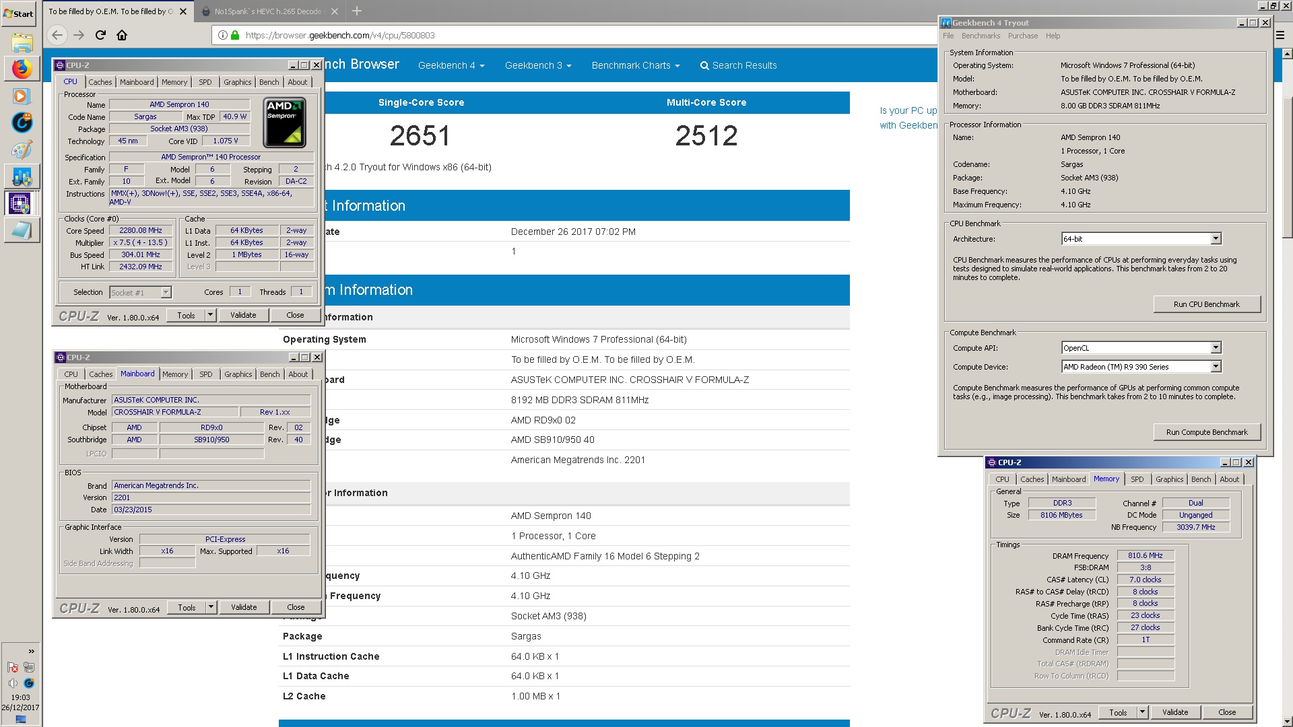
Task: Open the blue C tray icon
Action: point(29,683)
